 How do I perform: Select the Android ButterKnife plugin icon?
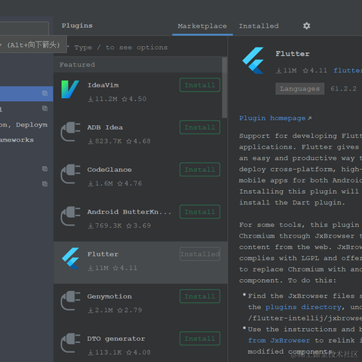[70, 216]
